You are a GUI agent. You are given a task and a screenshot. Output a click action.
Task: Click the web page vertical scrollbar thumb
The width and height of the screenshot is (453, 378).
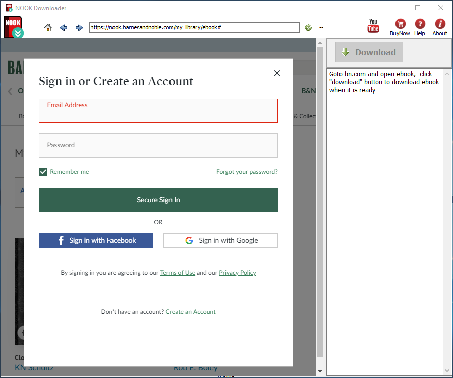(320, 202)
